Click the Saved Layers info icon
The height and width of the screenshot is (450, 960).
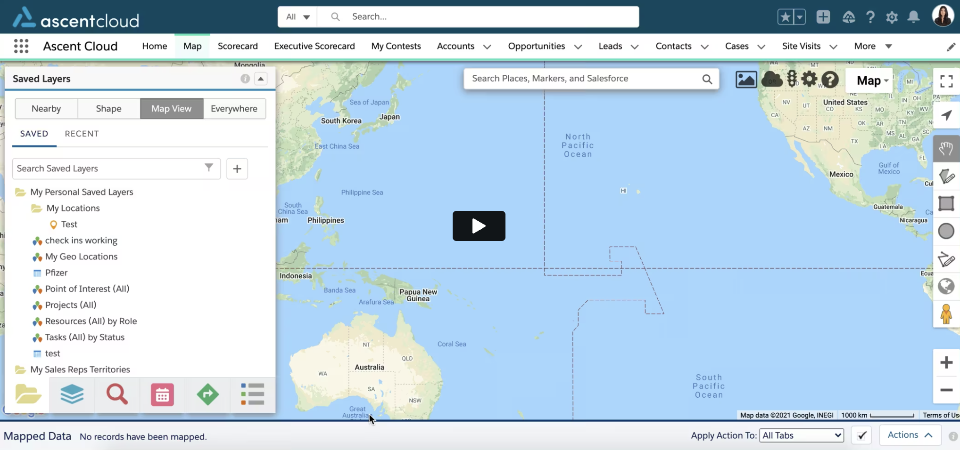point(245,79)
